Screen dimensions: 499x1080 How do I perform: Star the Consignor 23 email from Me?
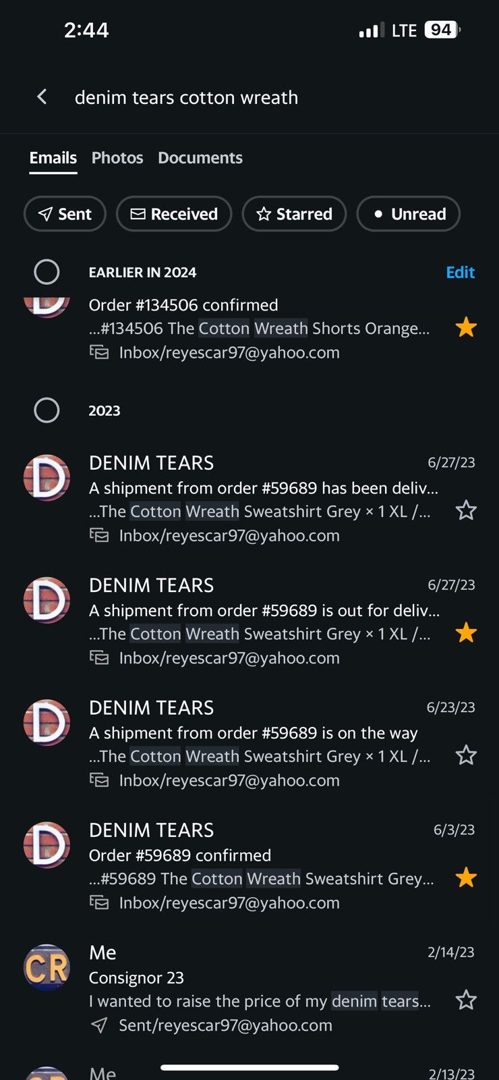(x=466, y=1000)
